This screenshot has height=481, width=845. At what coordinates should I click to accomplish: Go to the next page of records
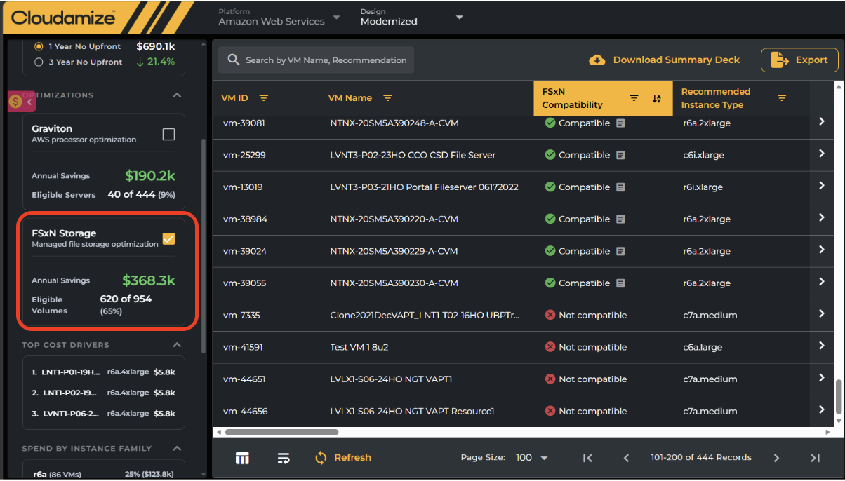pyautogui.click(x=776, y=458)
